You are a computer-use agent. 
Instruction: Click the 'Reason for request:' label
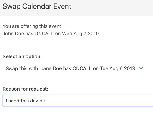(26, 89)
